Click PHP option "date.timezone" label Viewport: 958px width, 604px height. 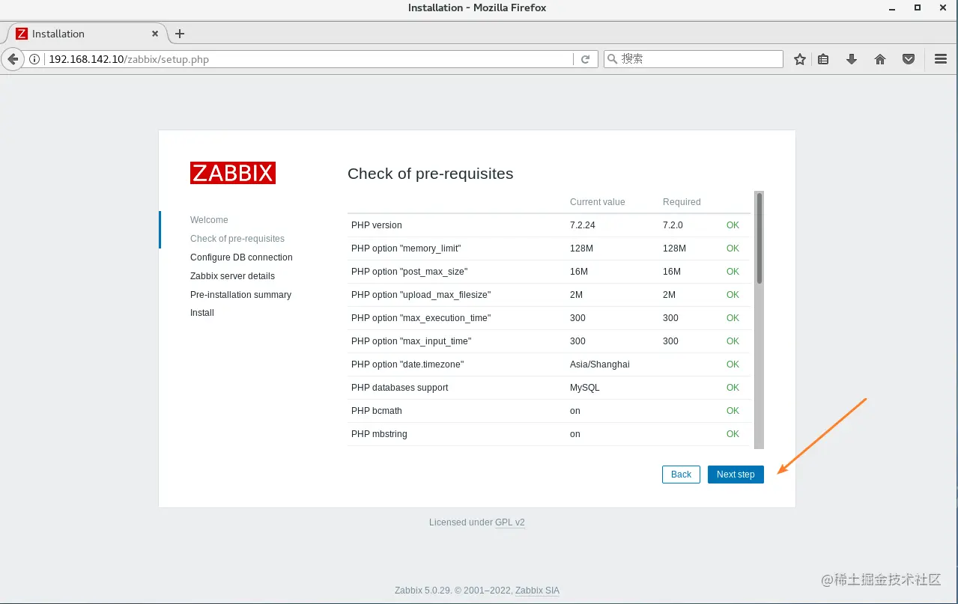coord(407,364)
